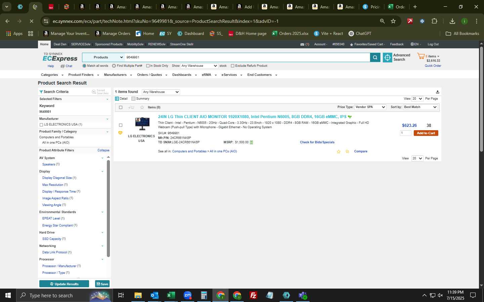
Task: Open the Display Diagonal Size filter
Action: tap(57, 178)
